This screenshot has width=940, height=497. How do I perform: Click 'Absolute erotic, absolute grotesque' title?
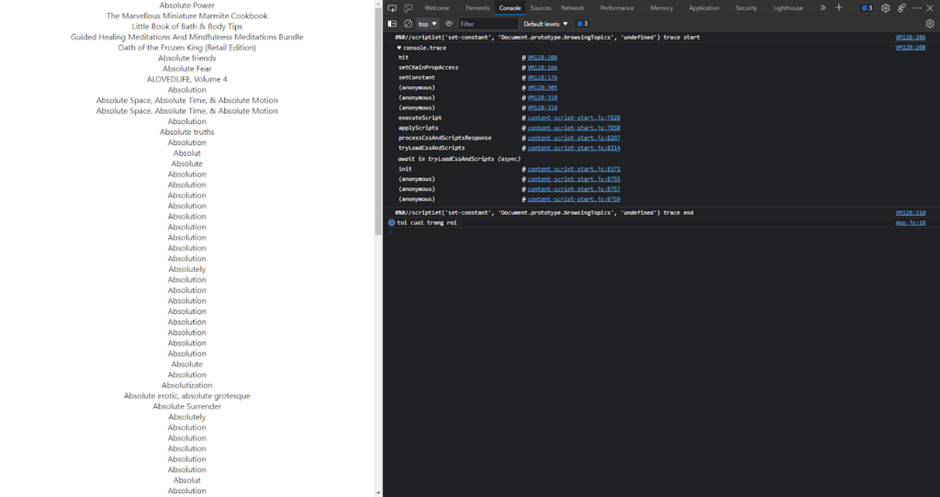187,396
